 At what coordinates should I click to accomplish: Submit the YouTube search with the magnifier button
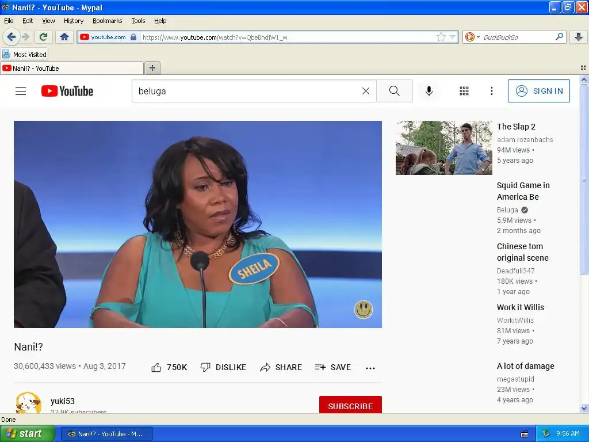point(395,91)
